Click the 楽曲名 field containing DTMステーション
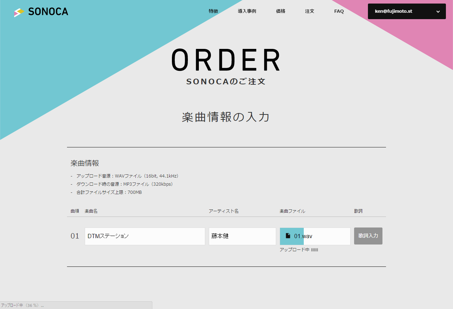 [x=145, y=236]
